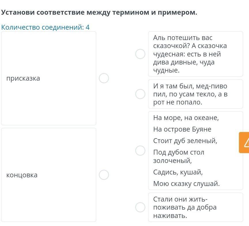This screenshot has width=249, height=226.
Task: Click the присказка term card
Action: (49, 78)
